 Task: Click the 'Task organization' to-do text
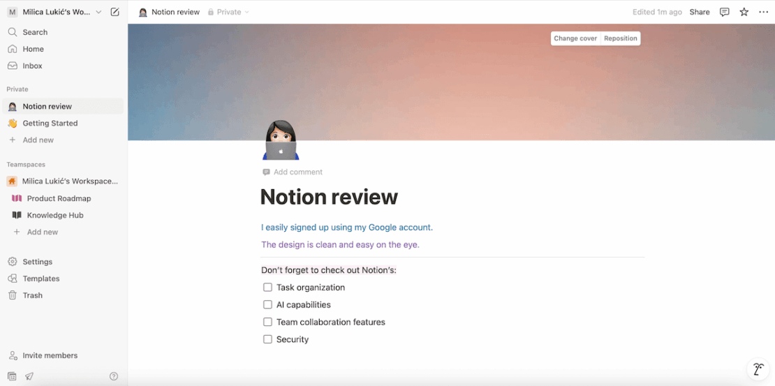click(x=311, y=287)
